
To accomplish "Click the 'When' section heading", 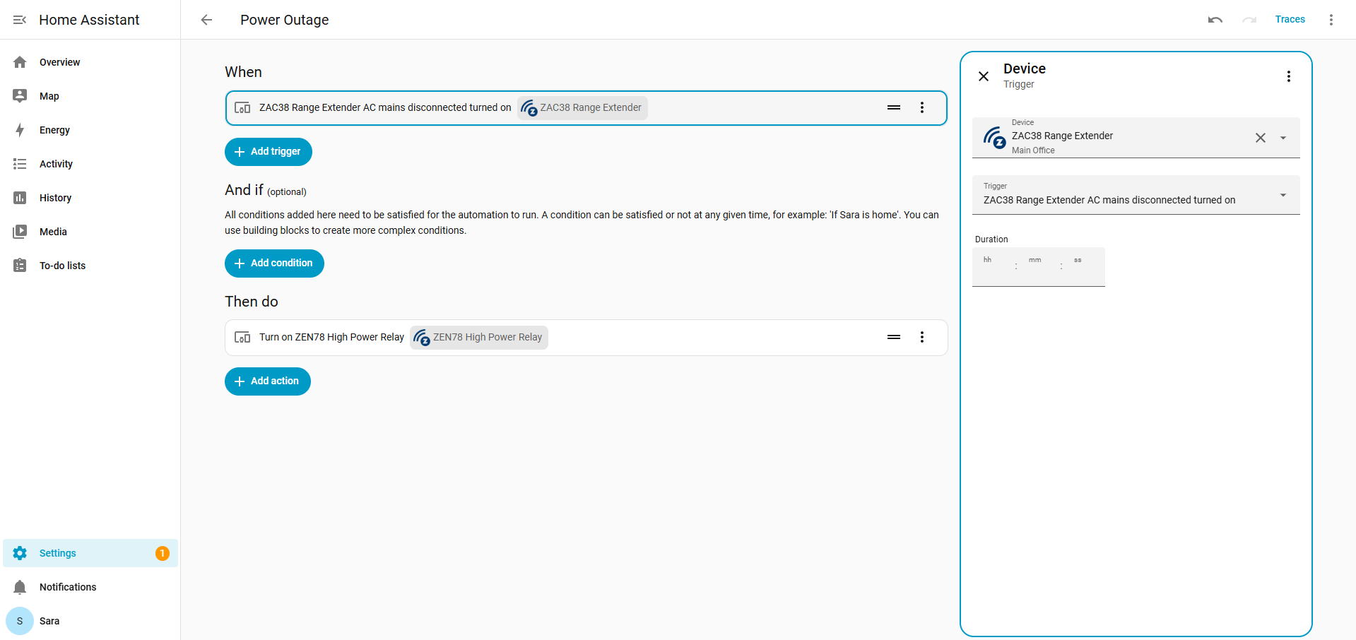I will point(243,72).
